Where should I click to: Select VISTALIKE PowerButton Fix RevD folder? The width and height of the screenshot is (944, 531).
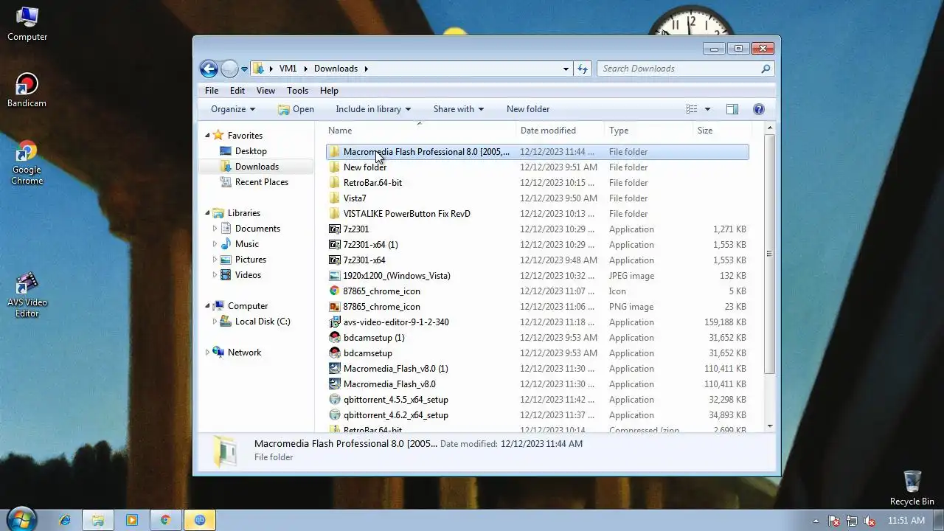406,214
